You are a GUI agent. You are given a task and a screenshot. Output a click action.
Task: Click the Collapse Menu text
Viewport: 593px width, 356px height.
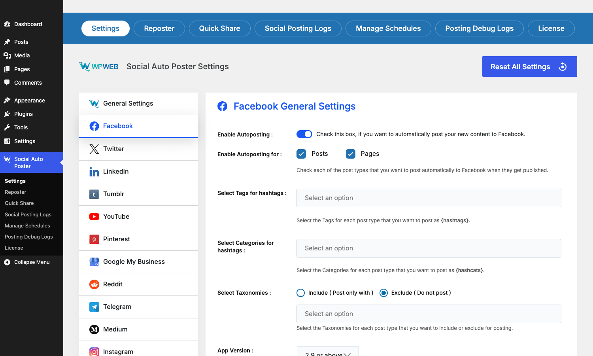(32, 262)
